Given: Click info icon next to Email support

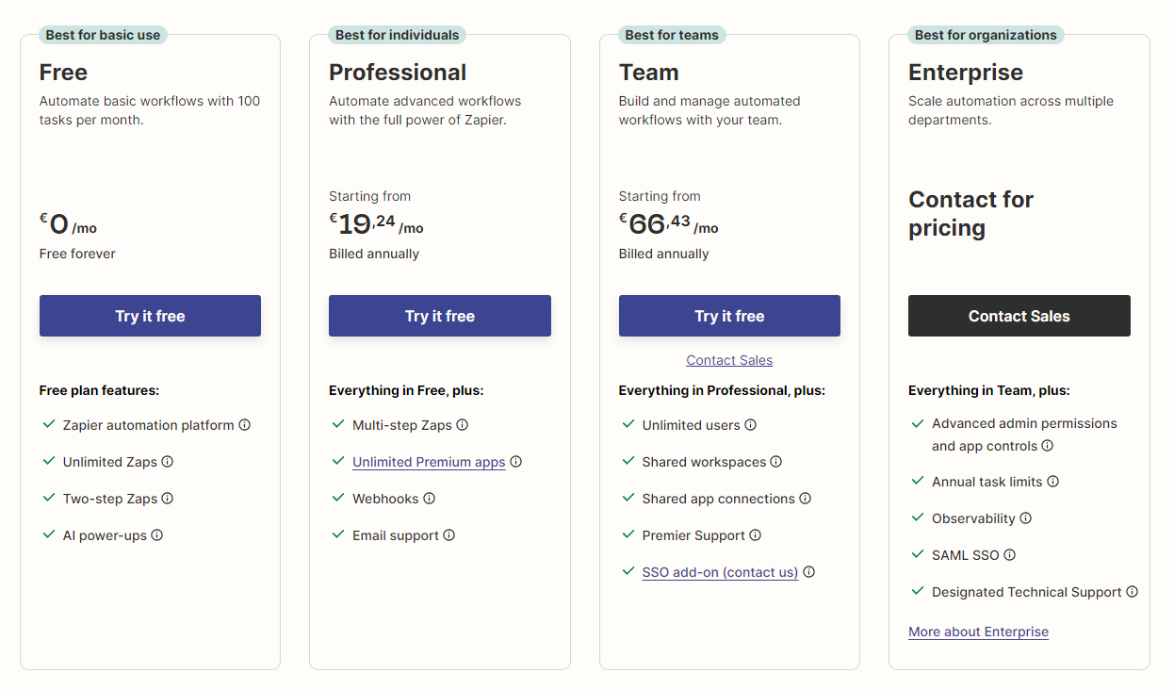Looking at the screenshot, I should point(449,535).
